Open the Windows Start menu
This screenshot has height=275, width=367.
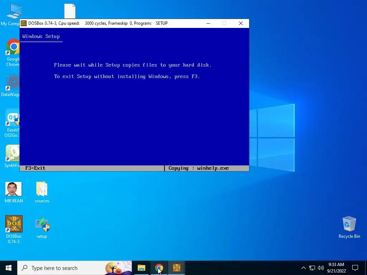pyautogui.click(x=9, y=268)
